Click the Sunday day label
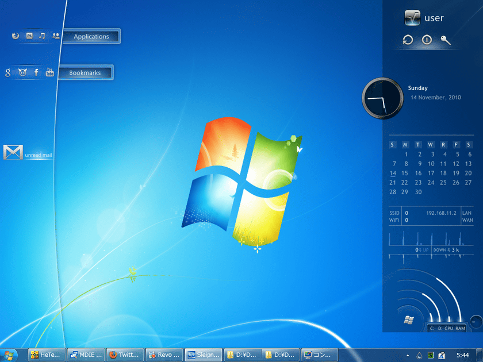Image resolution: width=483 pixels, height=362 pixels. (x=417, y=88)
